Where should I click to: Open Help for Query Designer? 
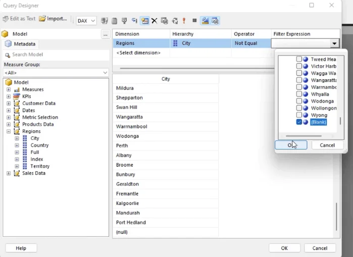pos(21,248)
